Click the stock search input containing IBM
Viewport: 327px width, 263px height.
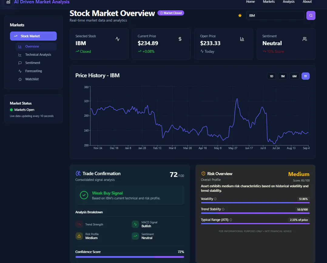[275, 15]
